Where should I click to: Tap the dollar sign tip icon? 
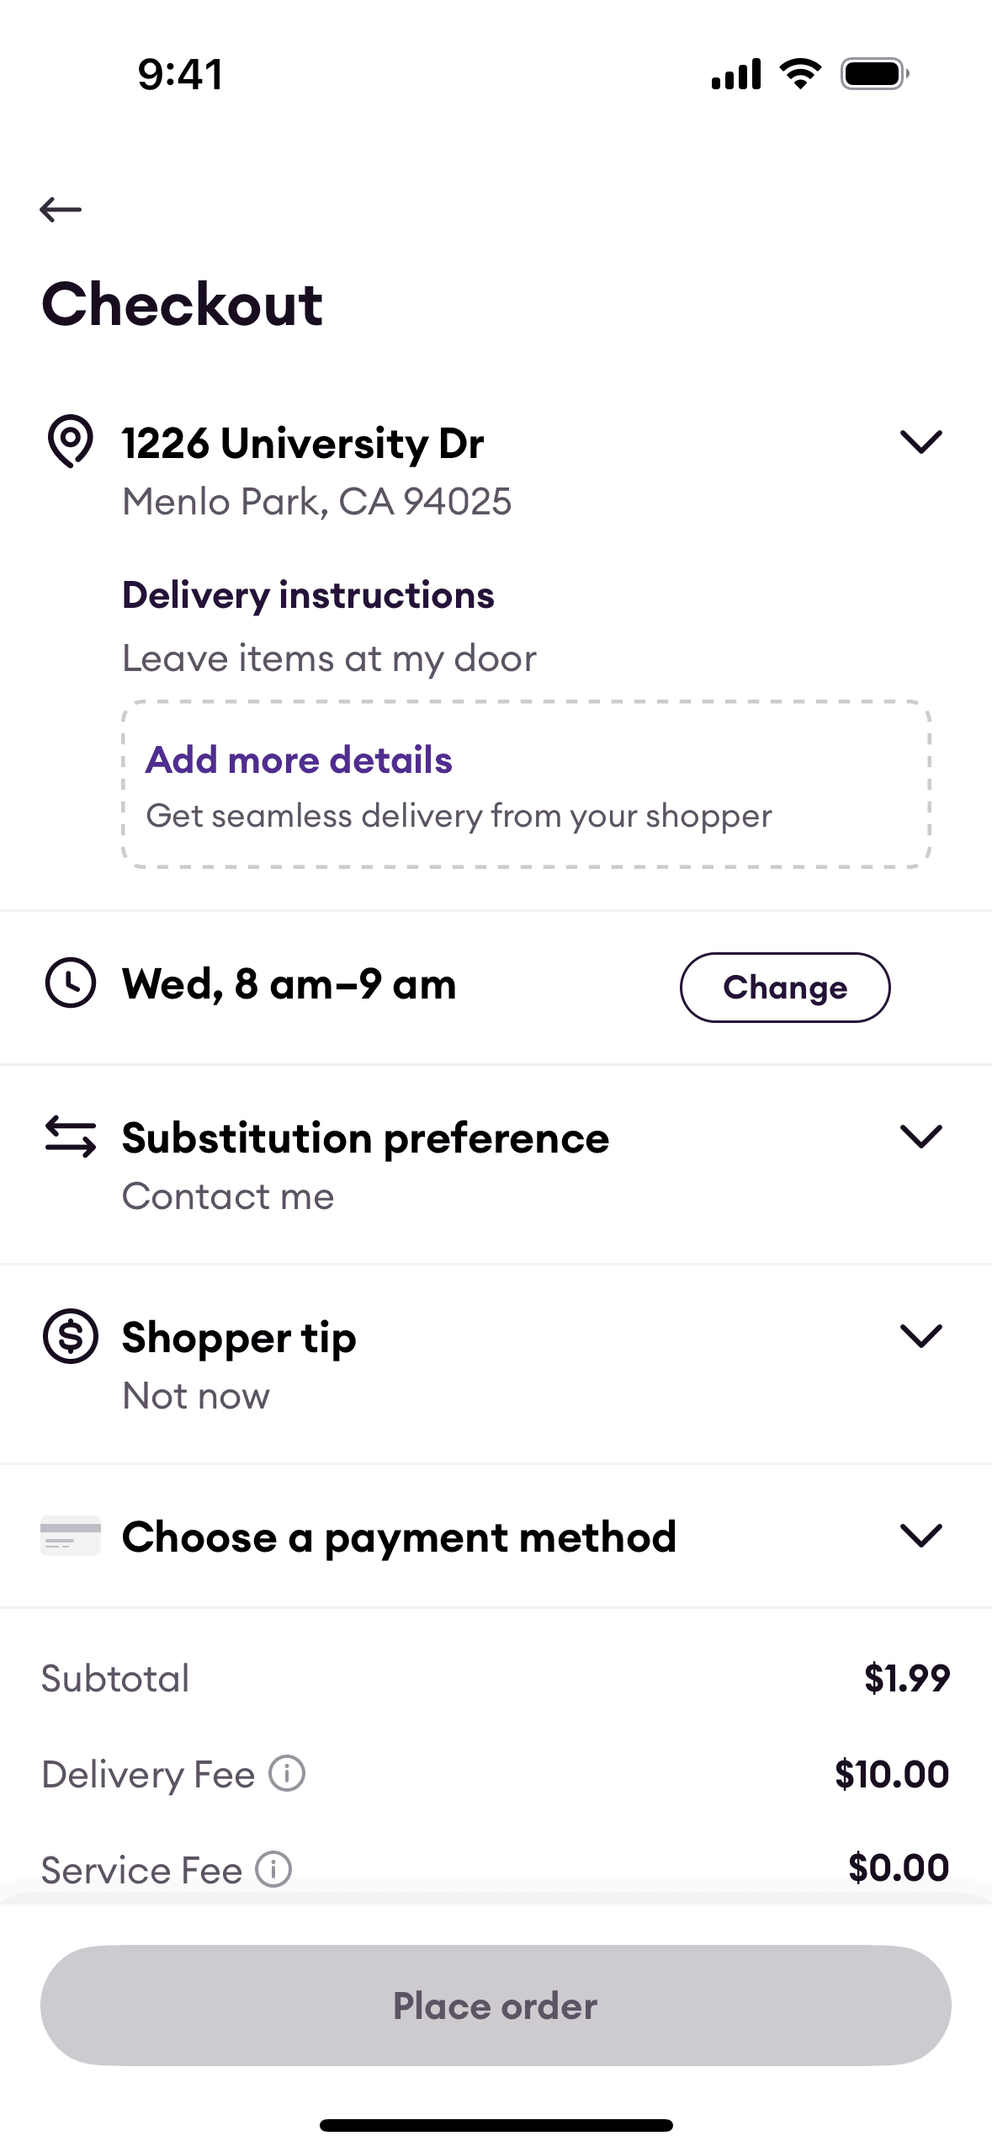click(x=71, y=1336)
